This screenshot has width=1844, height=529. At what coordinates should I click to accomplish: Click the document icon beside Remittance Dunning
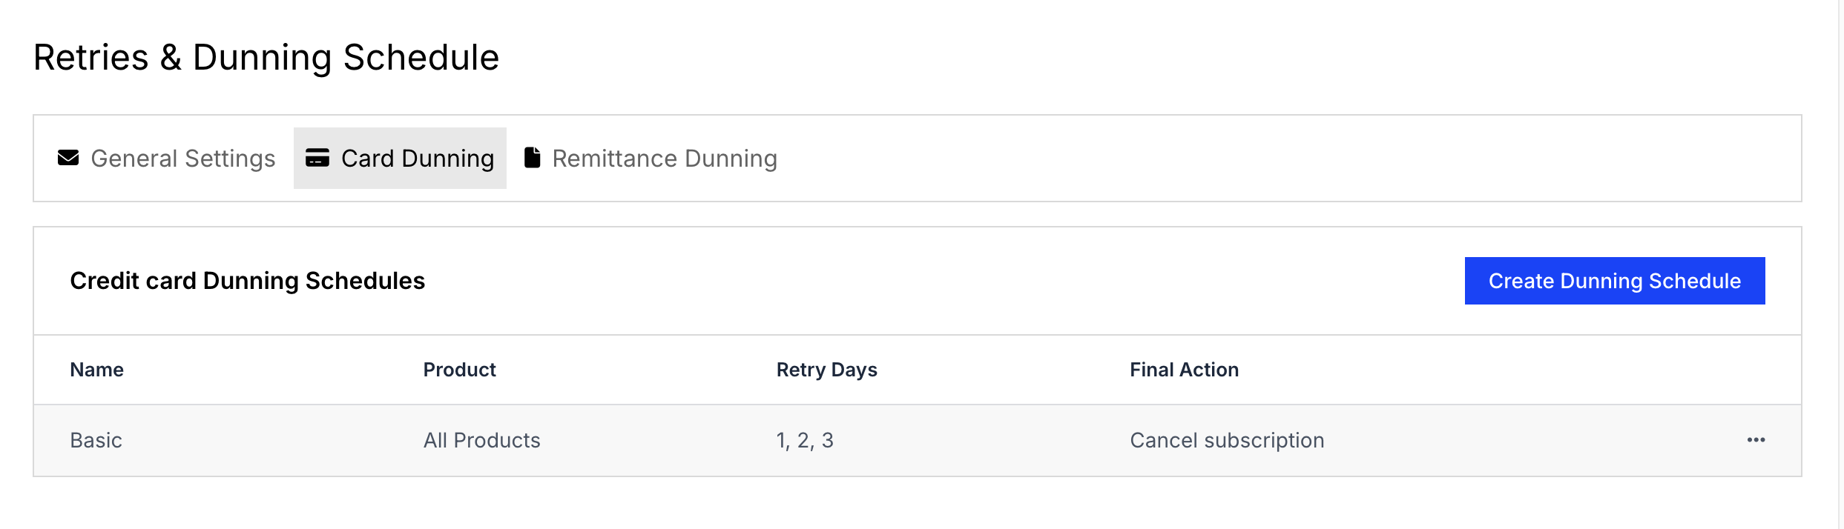click(532, 158)
